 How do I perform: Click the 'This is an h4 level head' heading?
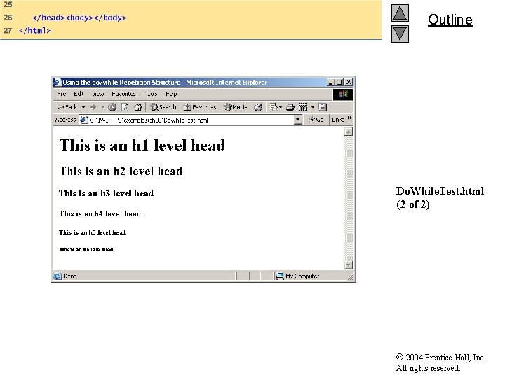pos(100,213)
